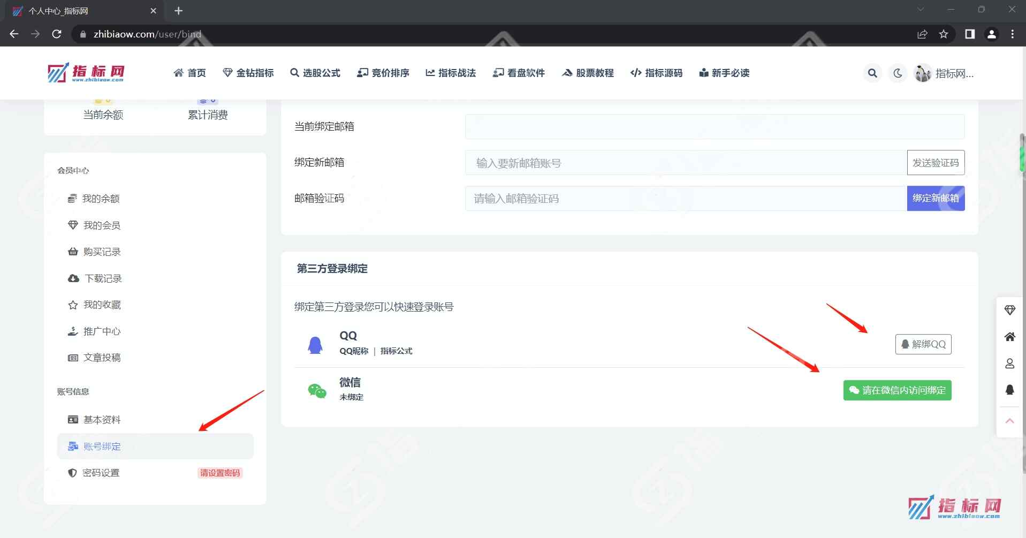
Task: Click the penguin avatar next to 指标网
Action: pyautogui.click(x=922, y=73)
